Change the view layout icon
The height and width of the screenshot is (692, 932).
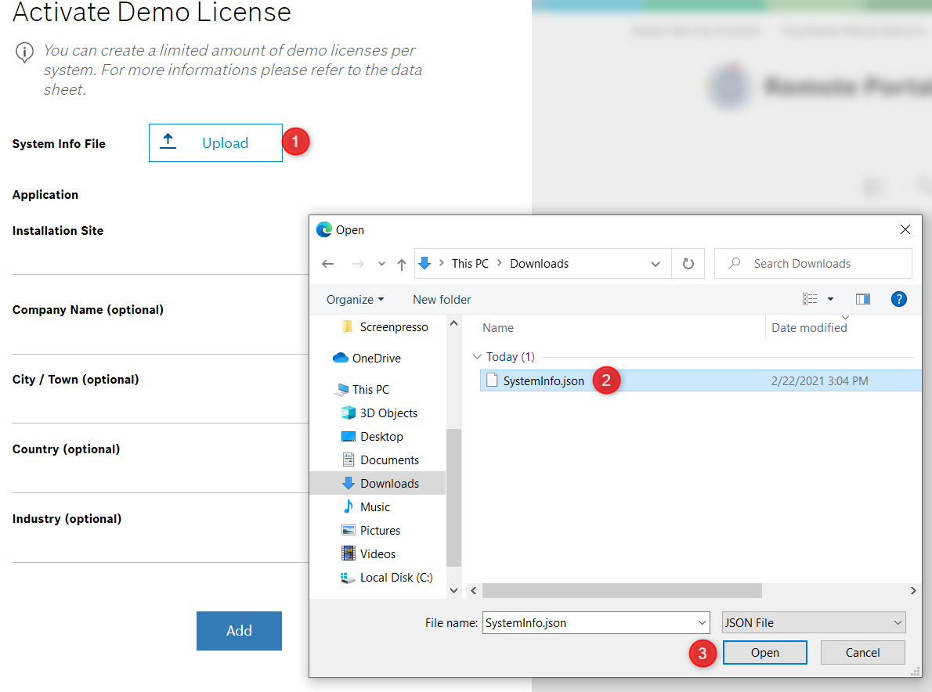(x=810, y=299)
